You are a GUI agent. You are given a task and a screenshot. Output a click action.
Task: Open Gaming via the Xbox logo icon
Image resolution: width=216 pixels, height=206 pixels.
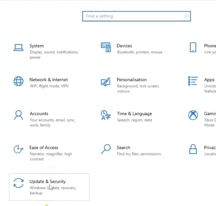click(x=193, y=115)
